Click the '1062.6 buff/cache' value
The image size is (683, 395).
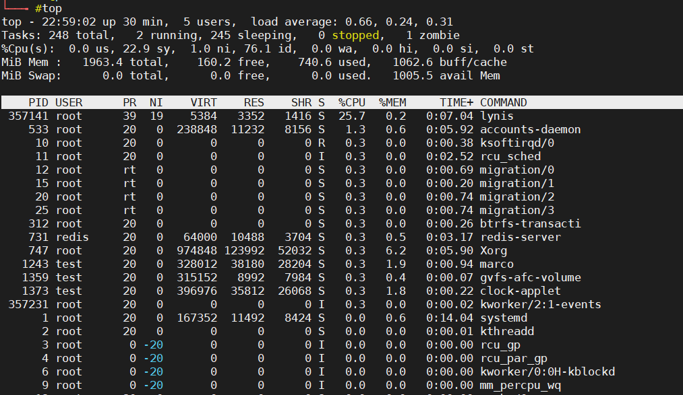[450, 62]
